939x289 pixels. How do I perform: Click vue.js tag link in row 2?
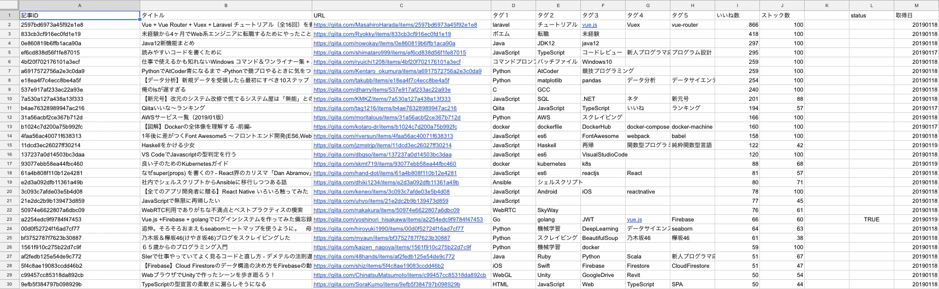point(590,25)
